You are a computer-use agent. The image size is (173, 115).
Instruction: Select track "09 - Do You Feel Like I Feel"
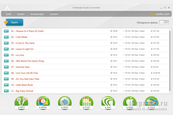coord(85,79)
